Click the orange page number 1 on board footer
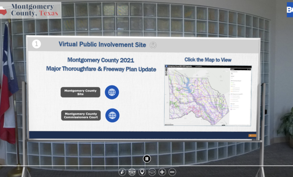The height and width of the screenshot is (177, 293). point(251,135)
